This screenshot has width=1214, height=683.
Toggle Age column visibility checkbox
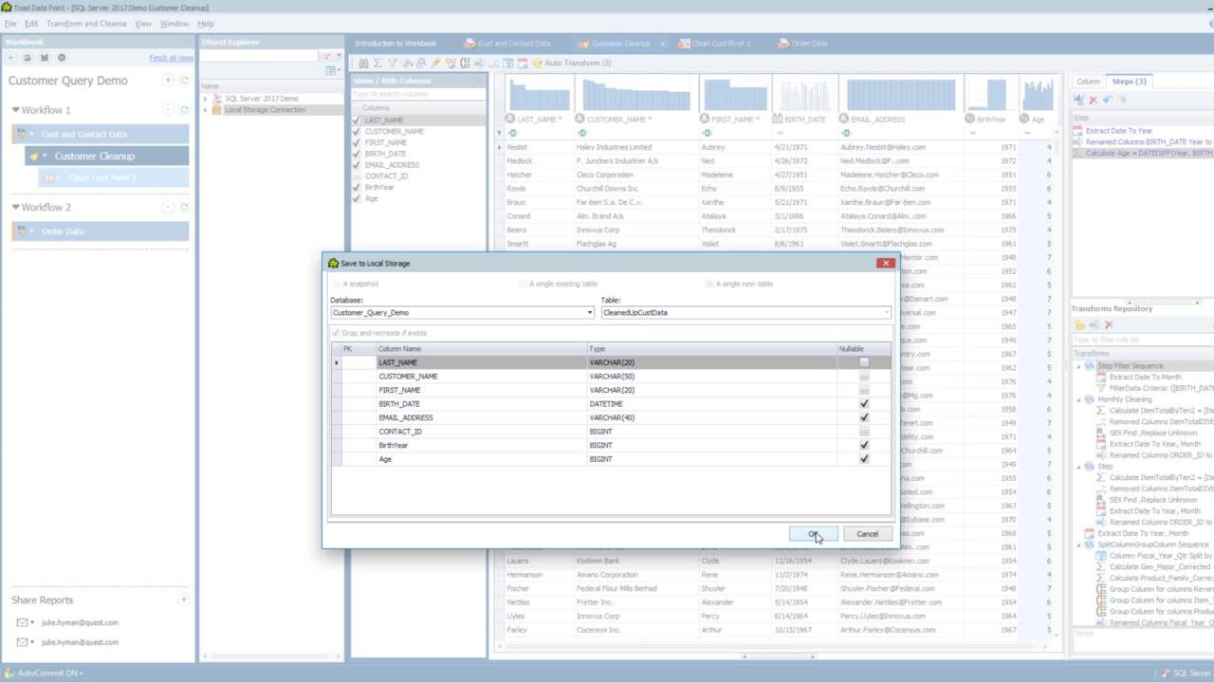coord(357,198)
